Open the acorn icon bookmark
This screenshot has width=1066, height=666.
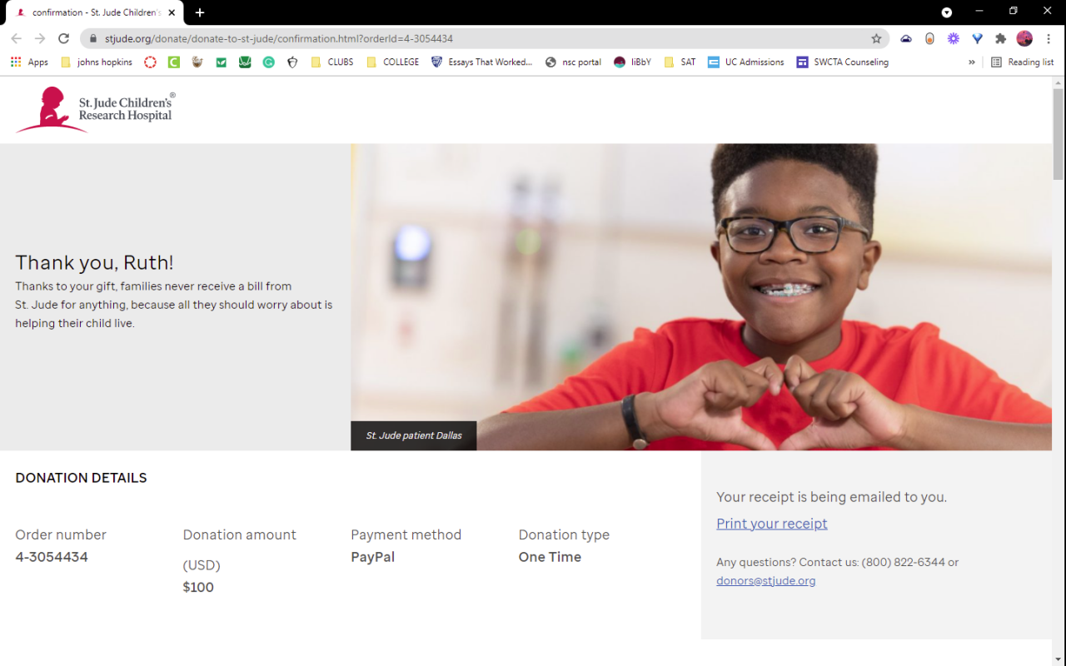tap(292, 62)
